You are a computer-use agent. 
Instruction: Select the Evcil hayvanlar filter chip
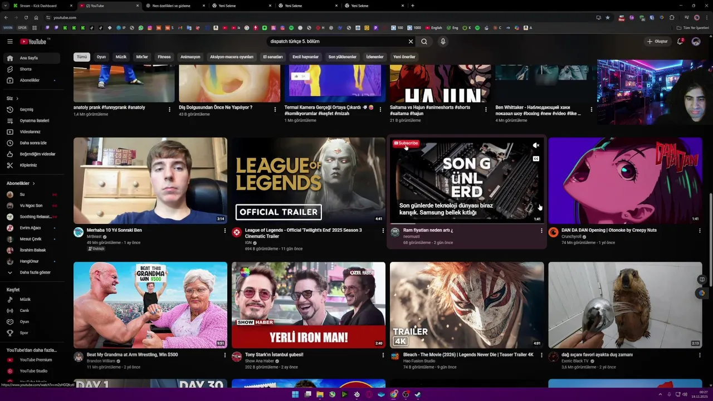pyautogui.click(x=305, y=57)
